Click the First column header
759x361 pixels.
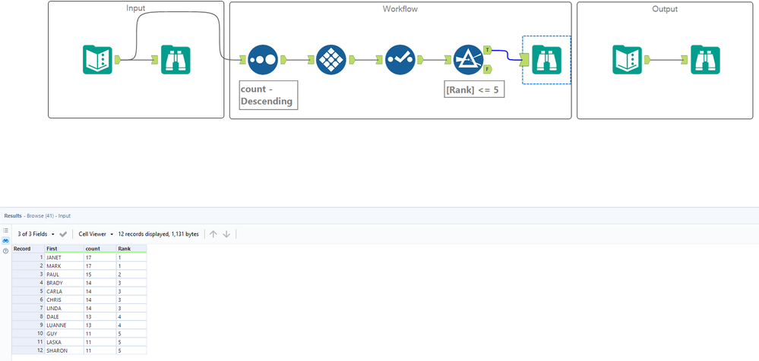click(64, 249)
